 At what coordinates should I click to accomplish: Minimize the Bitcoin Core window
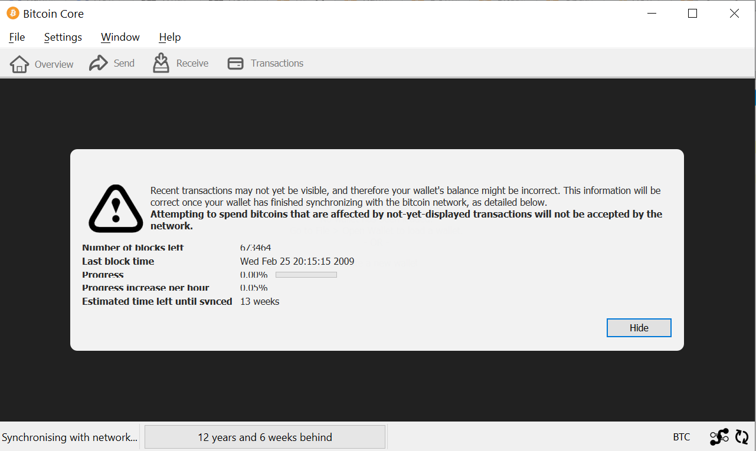coord(652,13)
